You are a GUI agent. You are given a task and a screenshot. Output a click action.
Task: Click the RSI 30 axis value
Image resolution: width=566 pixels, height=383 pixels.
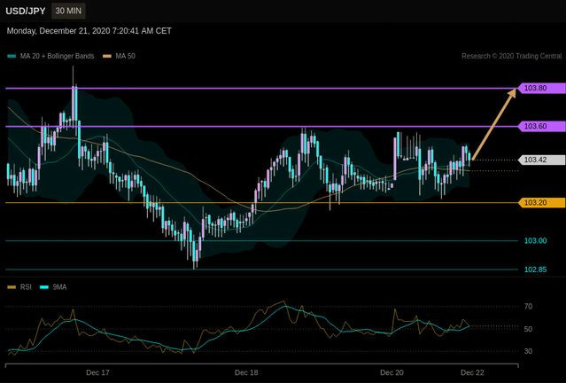[x=528, y=351]
